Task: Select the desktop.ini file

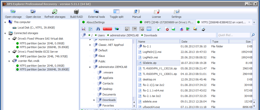Action: click(x=195, y=79)
